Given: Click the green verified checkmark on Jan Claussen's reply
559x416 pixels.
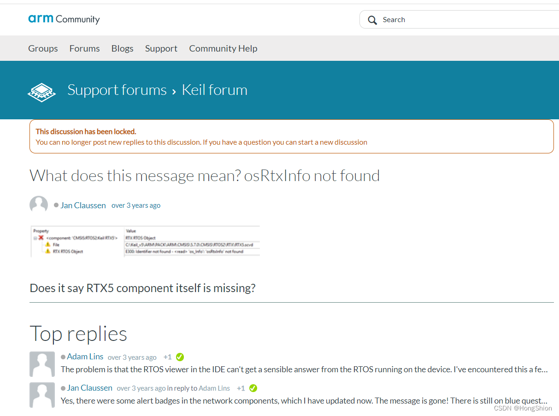Looking at the screenshot, I should [253, 388].
